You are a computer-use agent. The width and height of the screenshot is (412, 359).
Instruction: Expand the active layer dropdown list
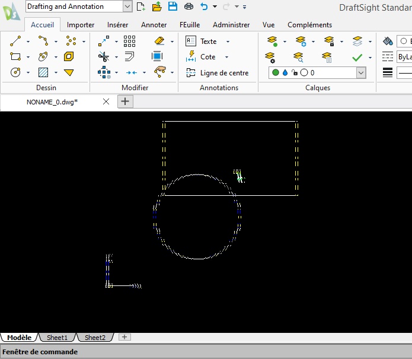tap(361, 72)
